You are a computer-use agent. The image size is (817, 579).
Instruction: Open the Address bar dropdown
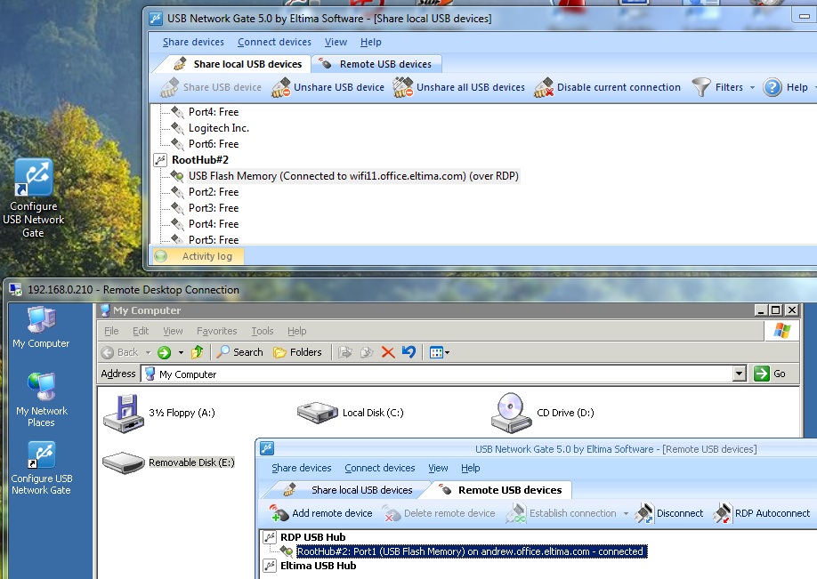click(739, 373)
